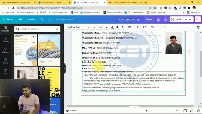
Task: Toggle bulleted list formatting
Action: [x=137, y=27]
